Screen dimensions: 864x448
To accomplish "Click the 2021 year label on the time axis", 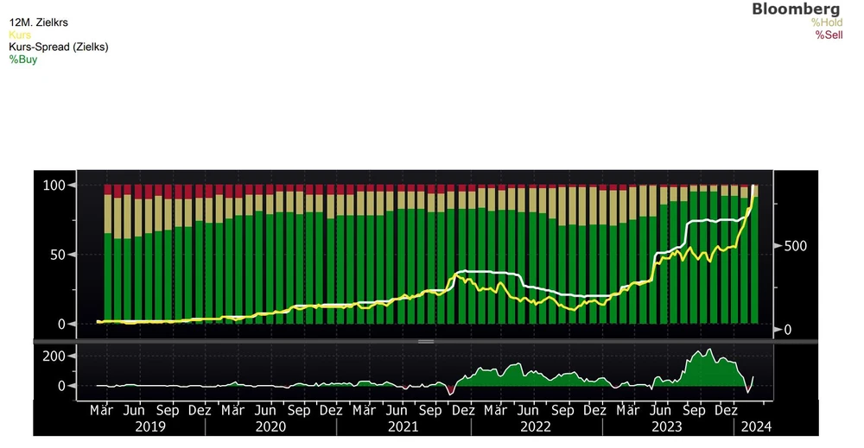I will 403,426.
